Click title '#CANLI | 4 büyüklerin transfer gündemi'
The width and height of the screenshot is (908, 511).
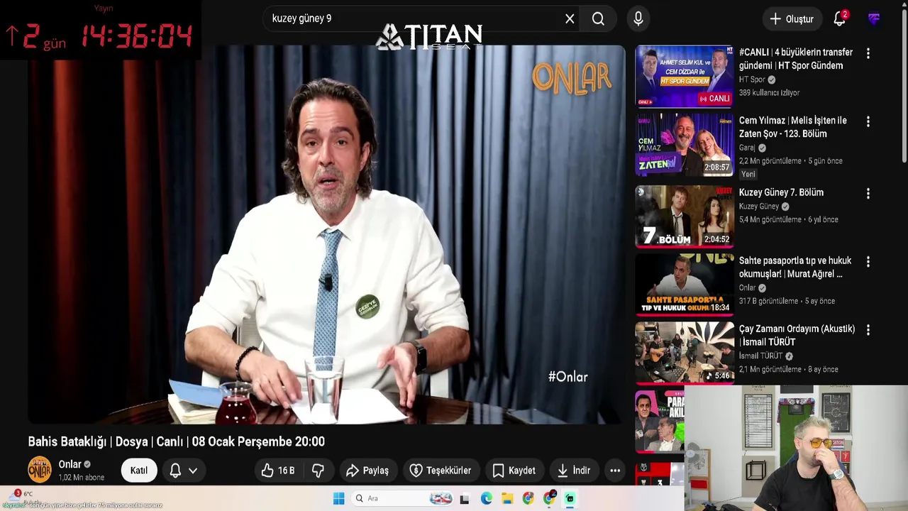[795, 59]
